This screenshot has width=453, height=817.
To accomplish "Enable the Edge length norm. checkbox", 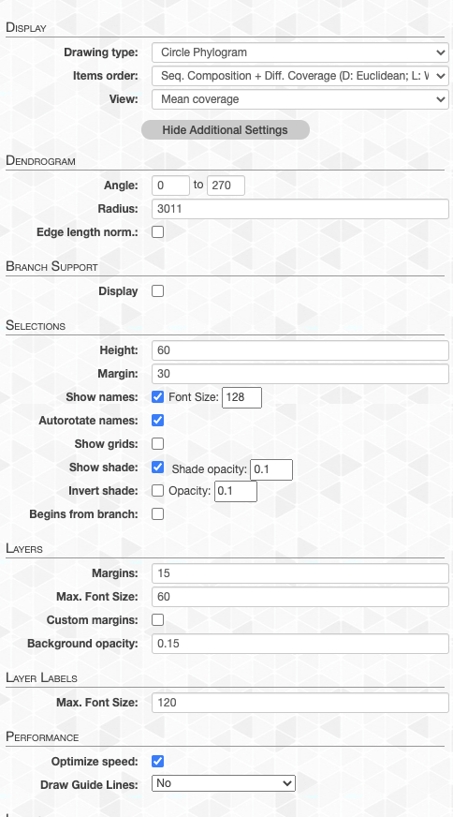I will coord(158,231).
